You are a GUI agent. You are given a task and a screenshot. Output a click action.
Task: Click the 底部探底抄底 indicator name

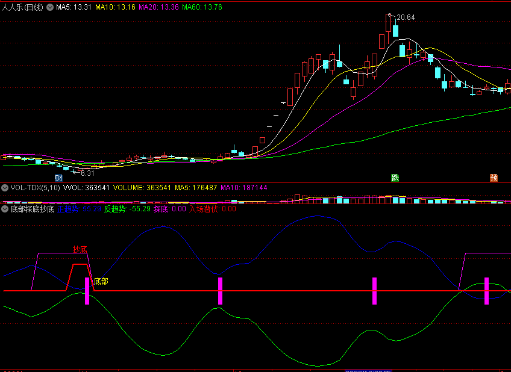33,209
